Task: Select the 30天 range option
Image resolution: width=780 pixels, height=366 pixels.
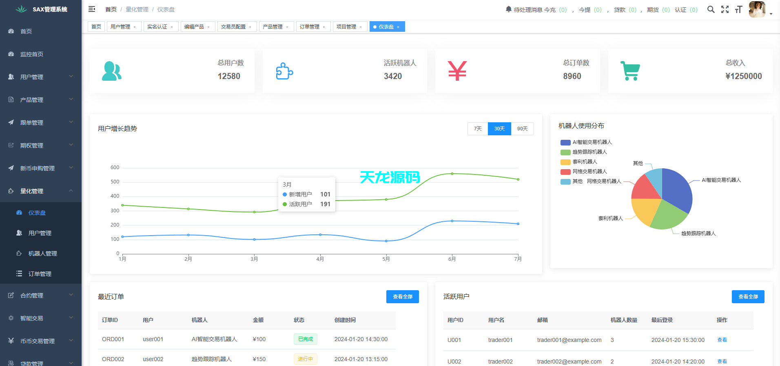Action: pos(499,128)
